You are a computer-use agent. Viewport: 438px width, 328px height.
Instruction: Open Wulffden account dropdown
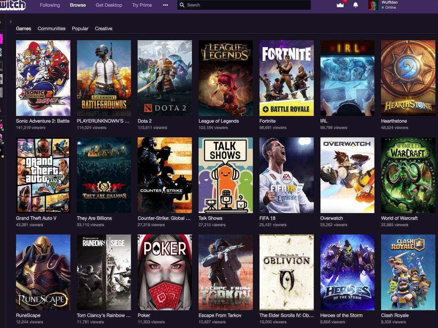pos(390,5)
